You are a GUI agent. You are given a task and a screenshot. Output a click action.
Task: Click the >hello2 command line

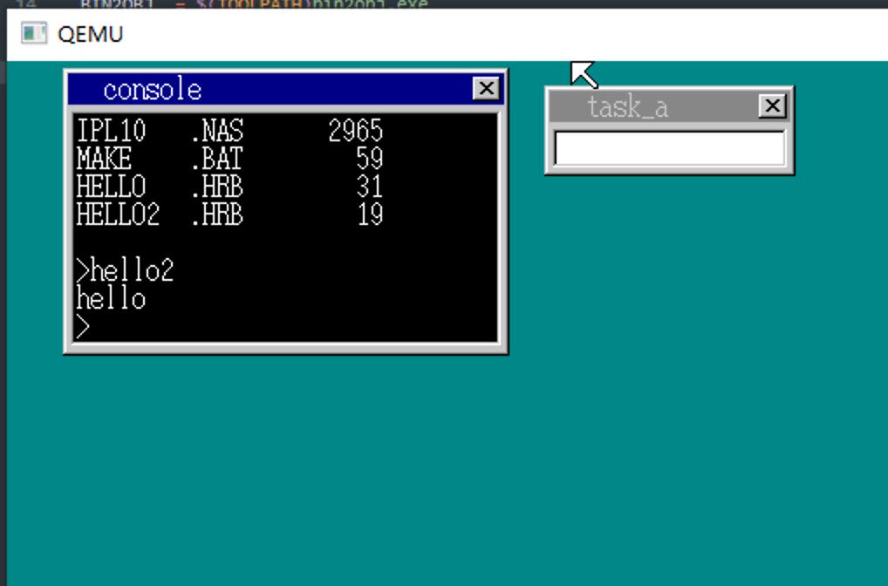[125, 270]
